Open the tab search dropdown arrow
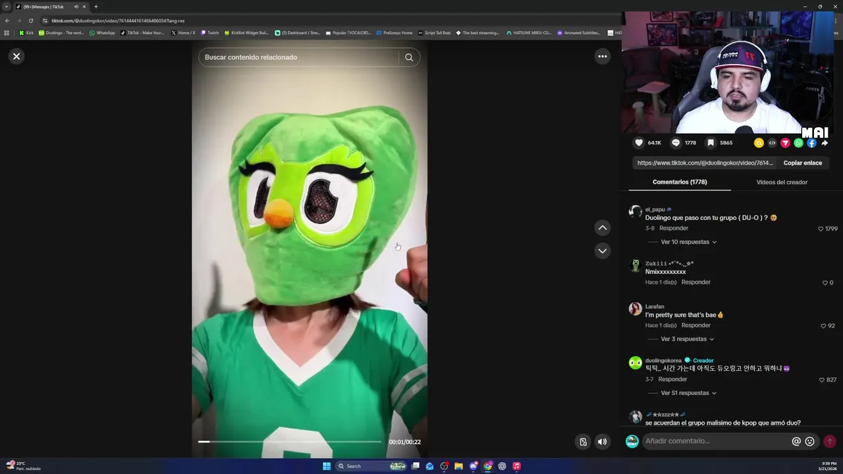 click(x=7, y=7)
